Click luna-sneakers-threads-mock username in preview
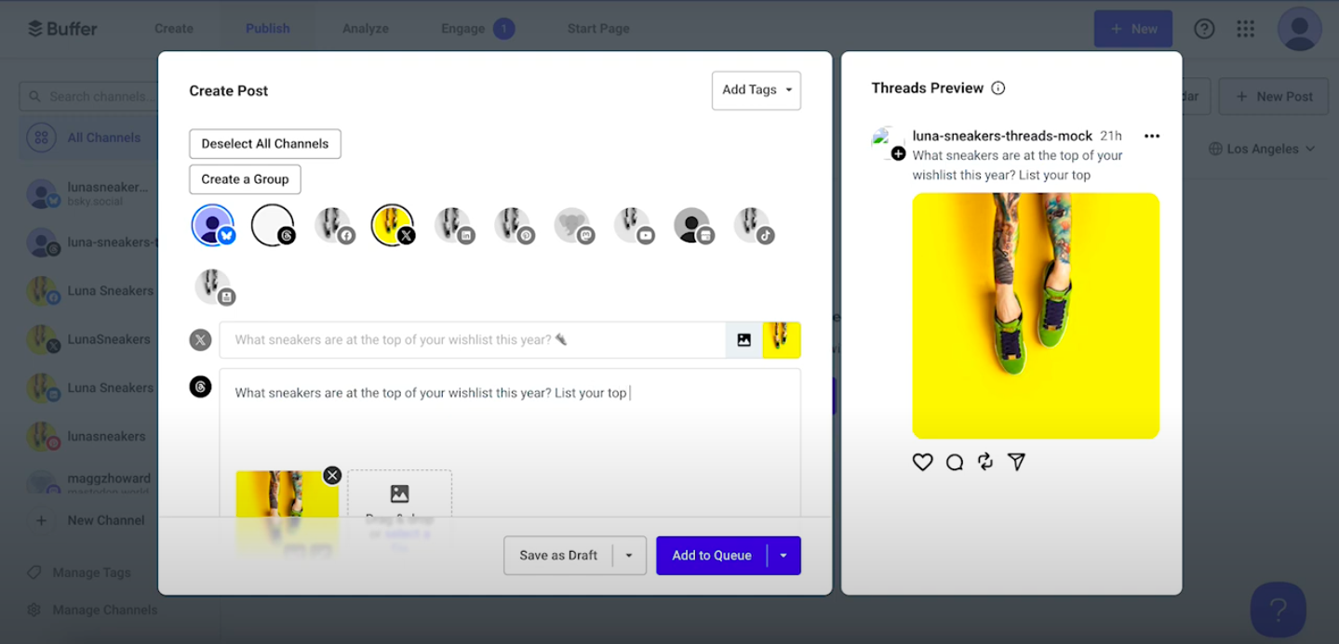The image size is (1339, 644). coord(1002,136)
